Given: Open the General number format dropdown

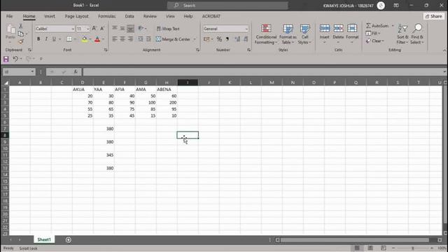Looking at the screenshot, I should click(246, 29).
